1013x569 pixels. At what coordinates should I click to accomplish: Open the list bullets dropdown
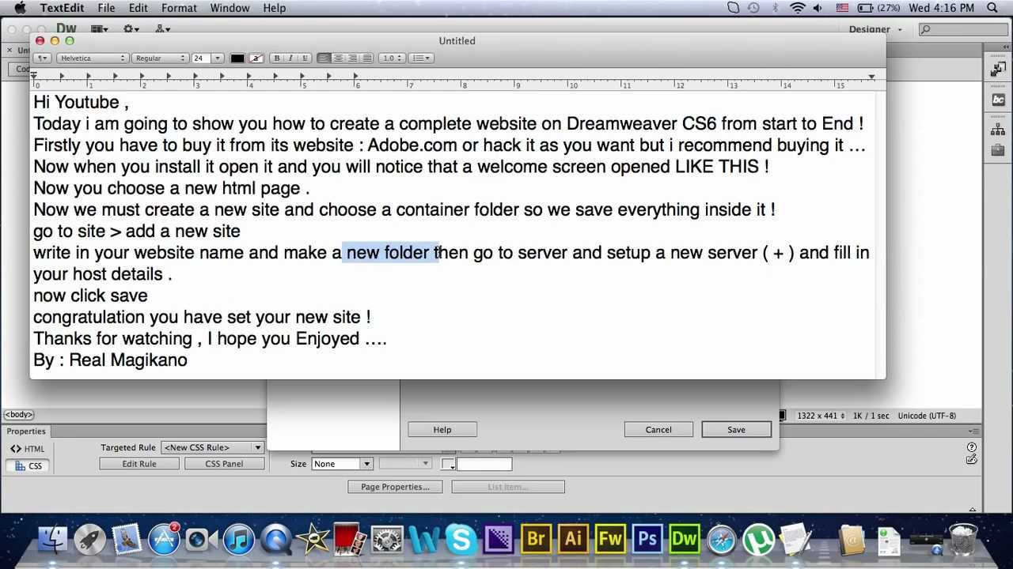pos(421,58)
